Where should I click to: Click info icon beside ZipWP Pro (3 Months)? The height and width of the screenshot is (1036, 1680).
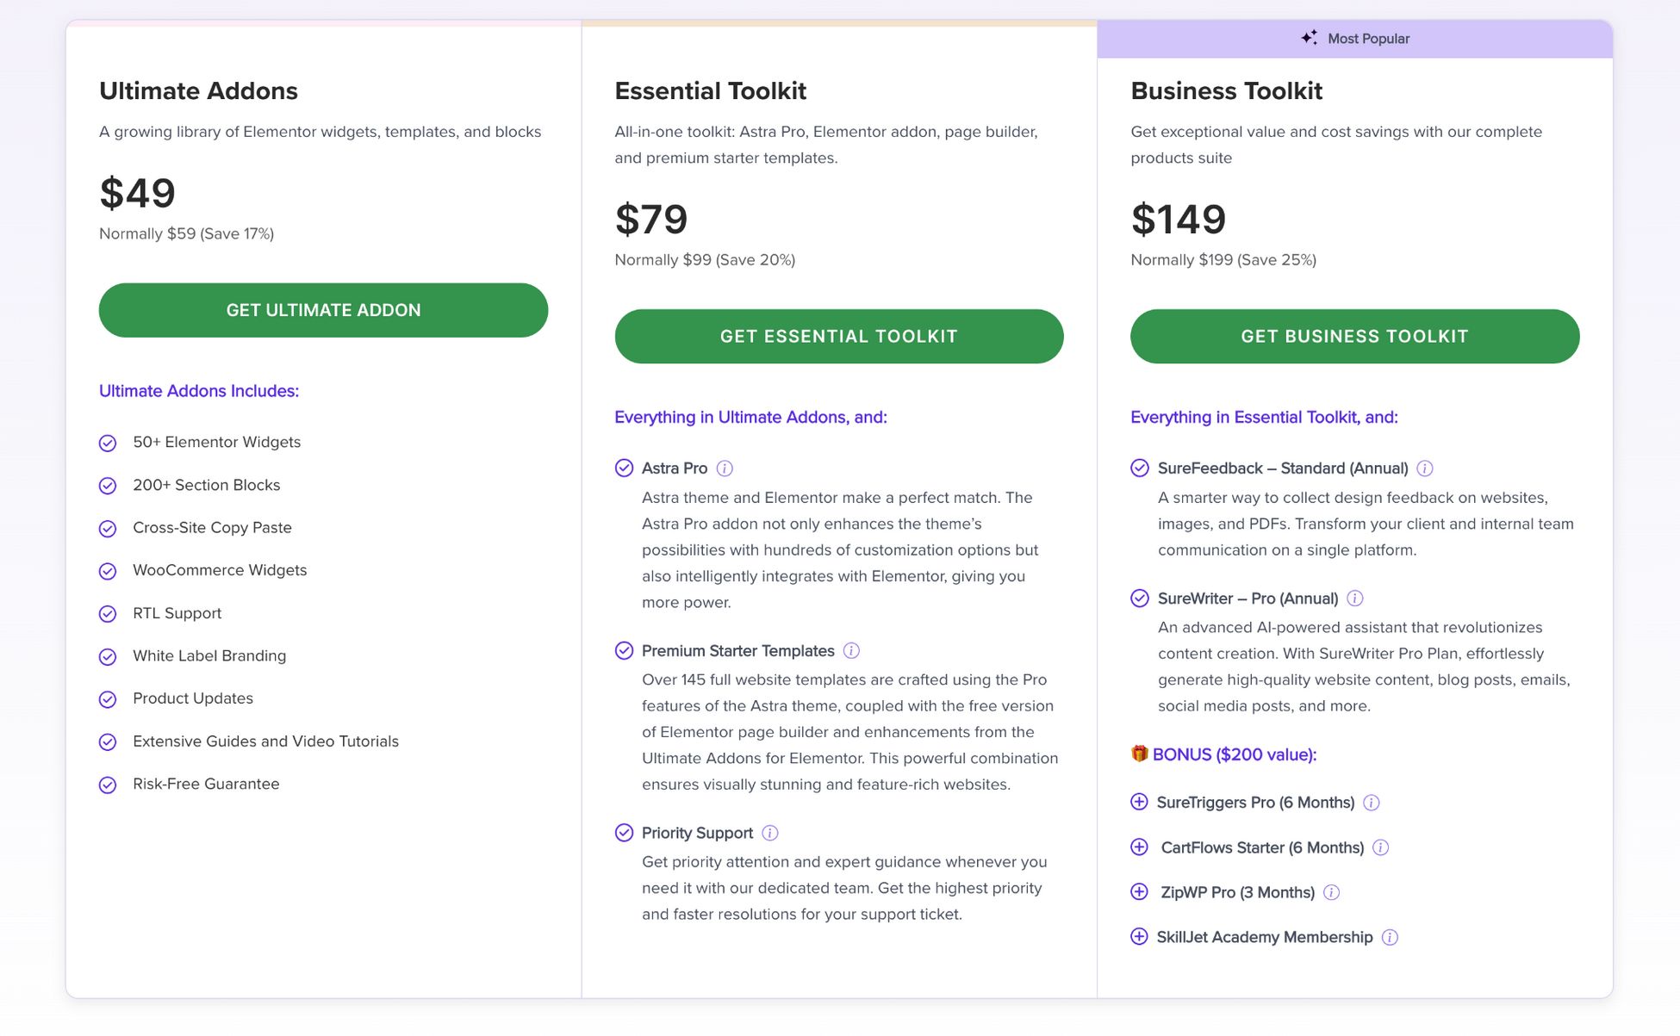(x=1331, y=892)
